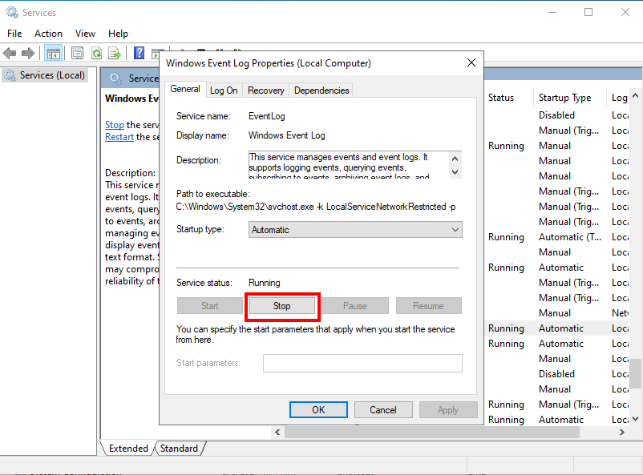Click the Windows Event Log display name value

(x=287, y=135)
